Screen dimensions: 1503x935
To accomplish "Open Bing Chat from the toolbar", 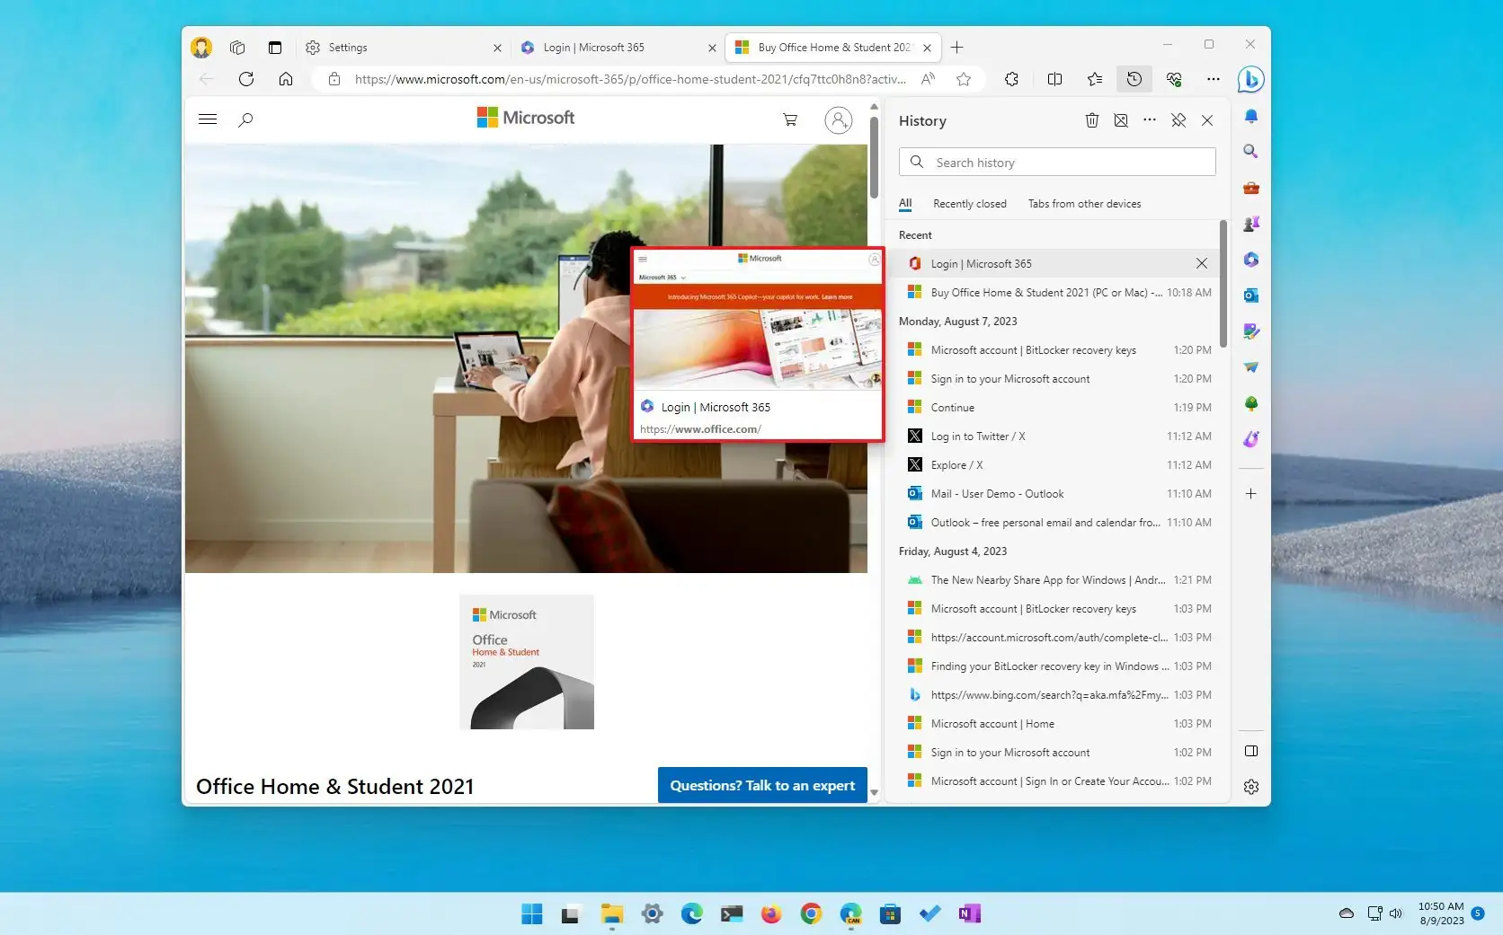I will (1250, 79).
